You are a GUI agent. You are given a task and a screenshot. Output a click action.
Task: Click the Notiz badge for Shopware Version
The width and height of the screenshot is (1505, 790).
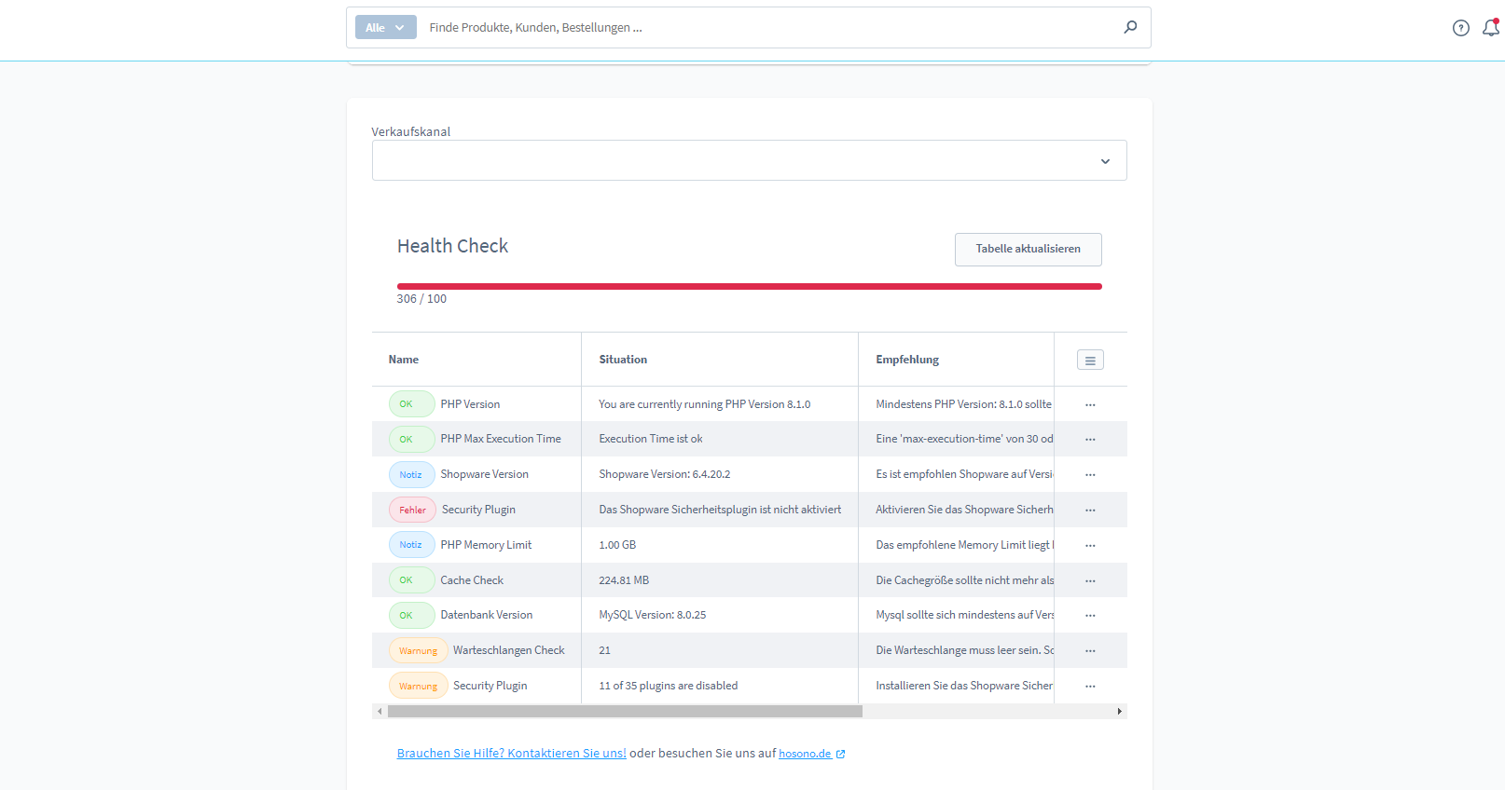(x=411, y=475)
